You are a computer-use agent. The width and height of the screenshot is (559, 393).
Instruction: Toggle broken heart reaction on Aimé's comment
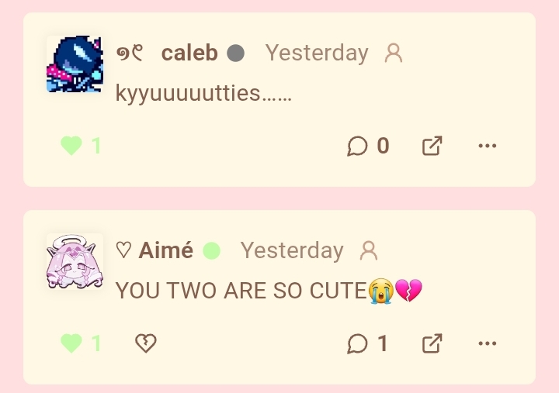pos(146,343)
